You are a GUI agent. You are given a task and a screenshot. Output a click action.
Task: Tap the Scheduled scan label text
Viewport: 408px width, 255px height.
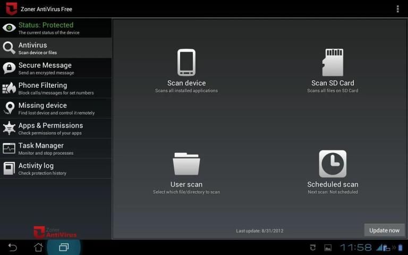[x=333, y=185]
